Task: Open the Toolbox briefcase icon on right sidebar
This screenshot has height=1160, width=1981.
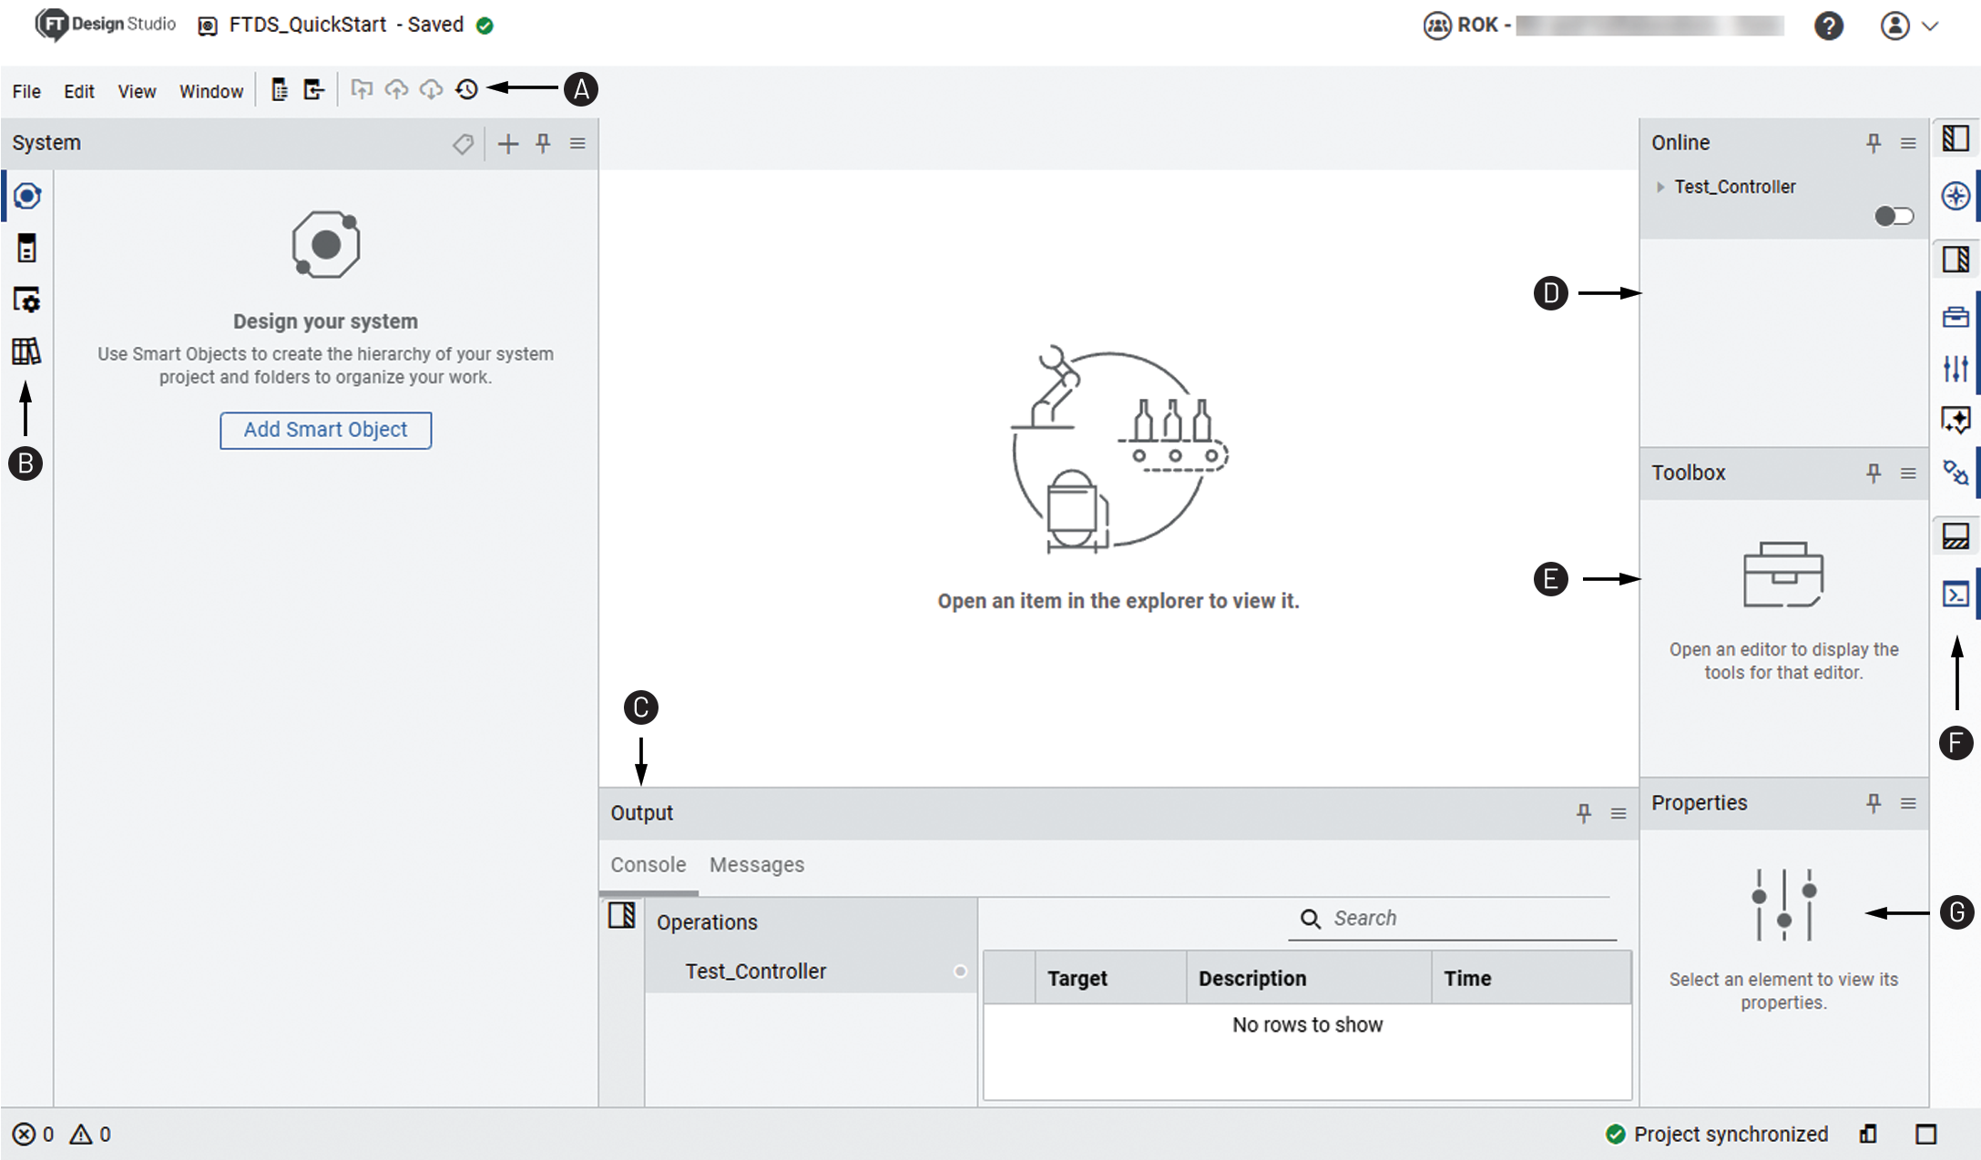Action: [x=1956, y=316]
